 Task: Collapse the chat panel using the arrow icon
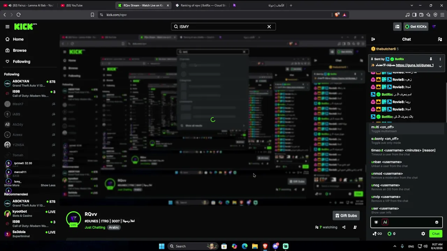373,39
